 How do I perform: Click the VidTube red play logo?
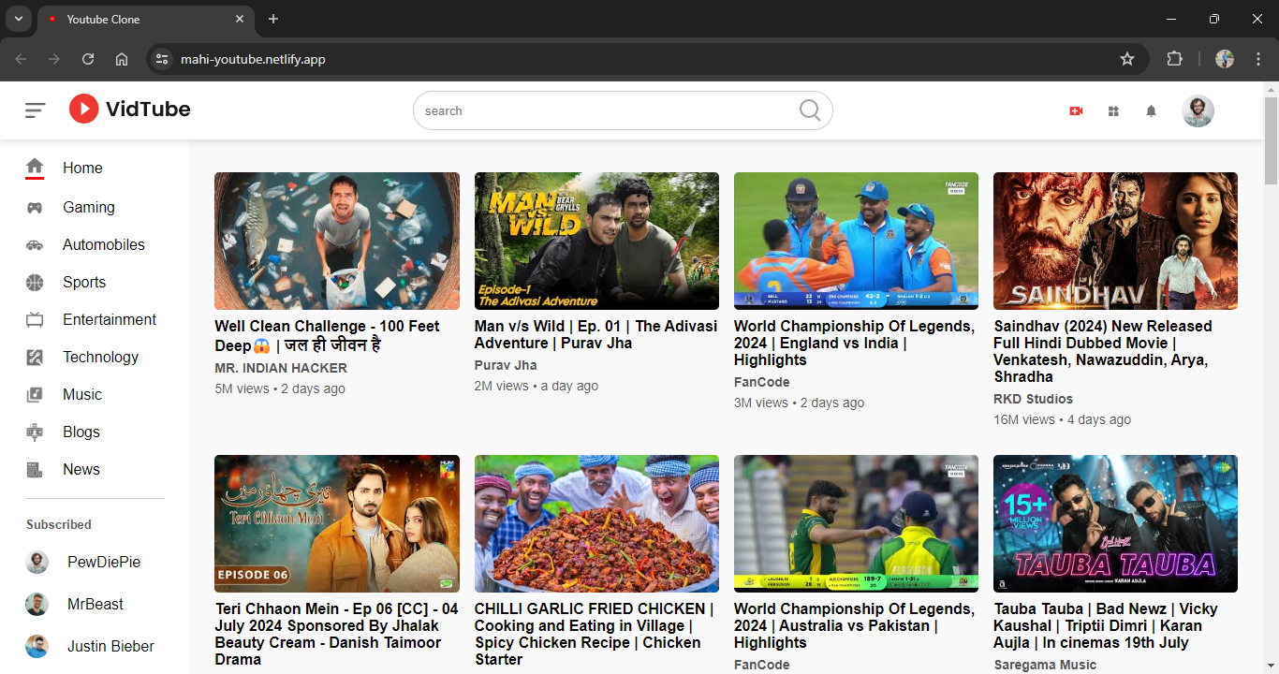(83, 110)
